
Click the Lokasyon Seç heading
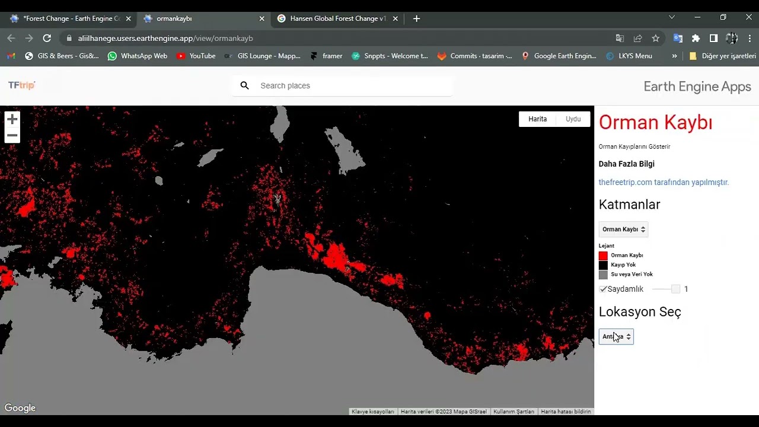pyautogui.click(x=640, y=312)
